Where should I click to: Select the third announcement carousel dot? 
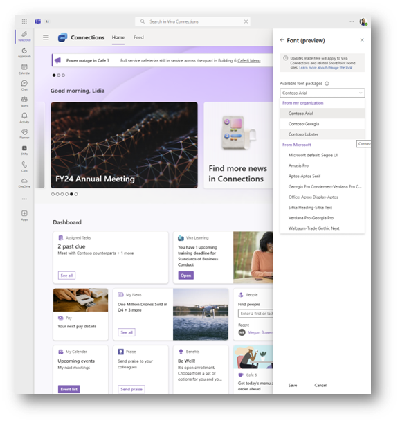point(64,75)
